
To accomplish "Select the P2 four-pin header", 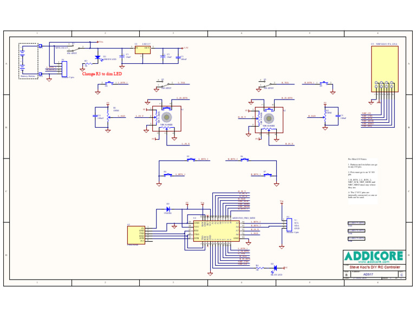I will pos(289,225).
